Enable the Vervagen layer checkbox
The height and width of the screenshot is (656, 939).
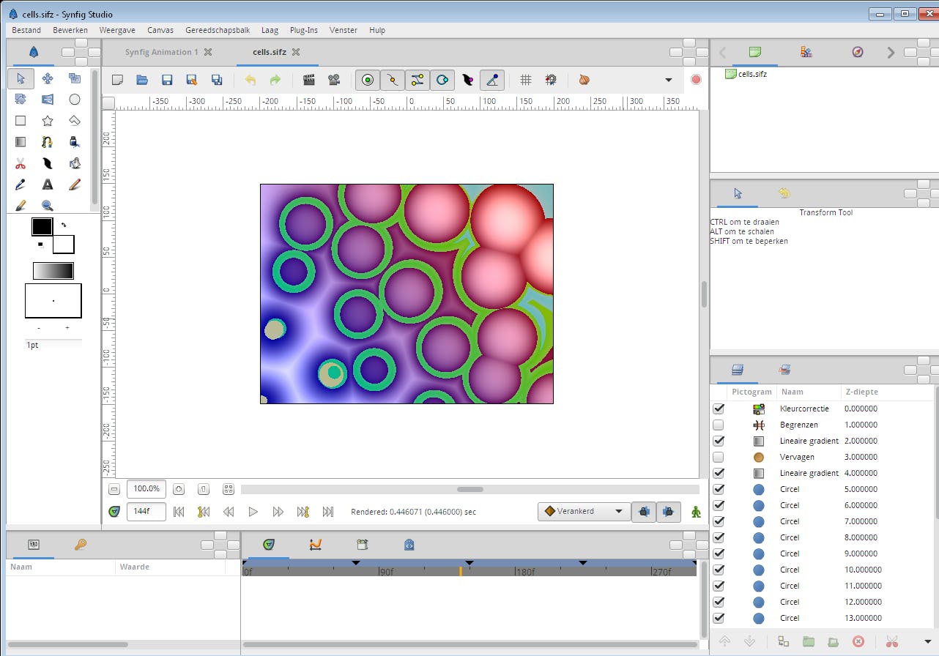719,457
